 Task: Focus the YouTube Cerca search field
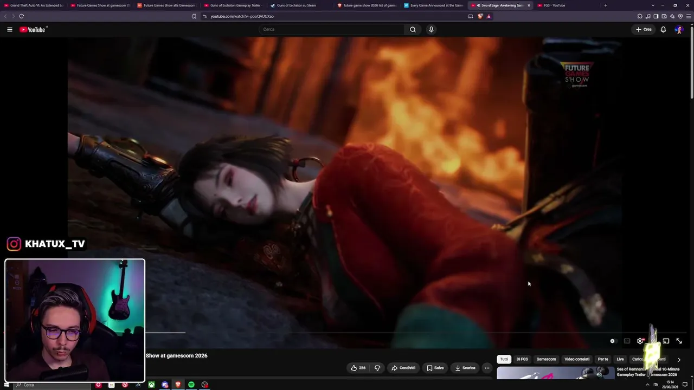pyautogui.click(x=331, y=29)
